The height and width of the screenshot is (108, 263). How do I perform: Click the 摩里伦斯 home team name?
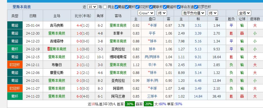pyautogui.click(x=57, y=73)
